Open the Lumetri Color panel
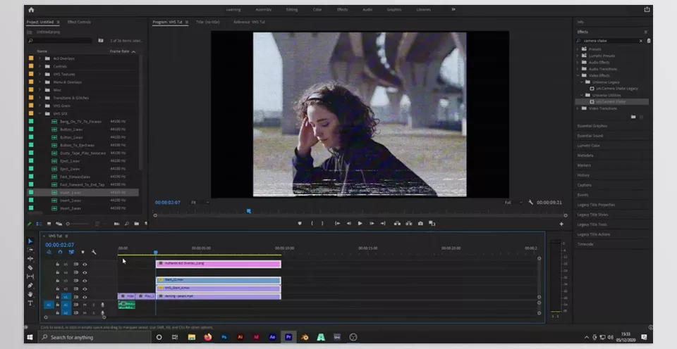677x349 pixels. tap(588, 146)
